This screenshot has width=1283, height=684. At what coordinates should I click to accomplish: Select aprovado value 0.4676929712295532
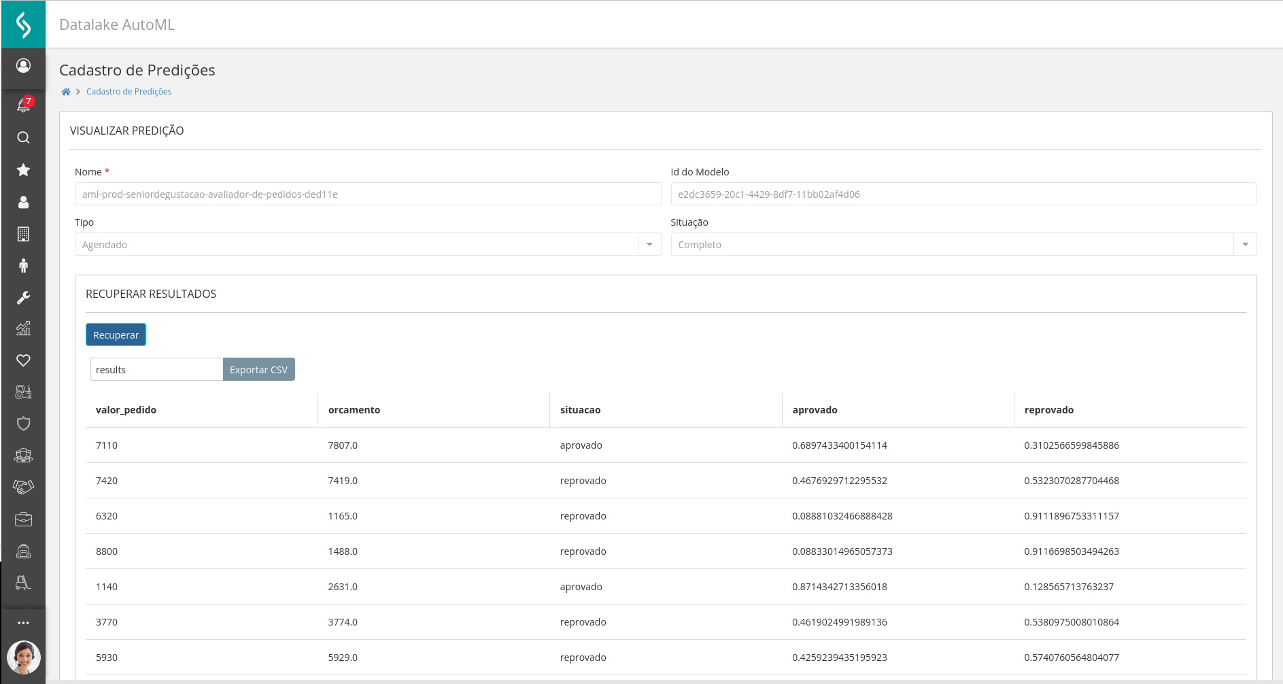point(840,481)
